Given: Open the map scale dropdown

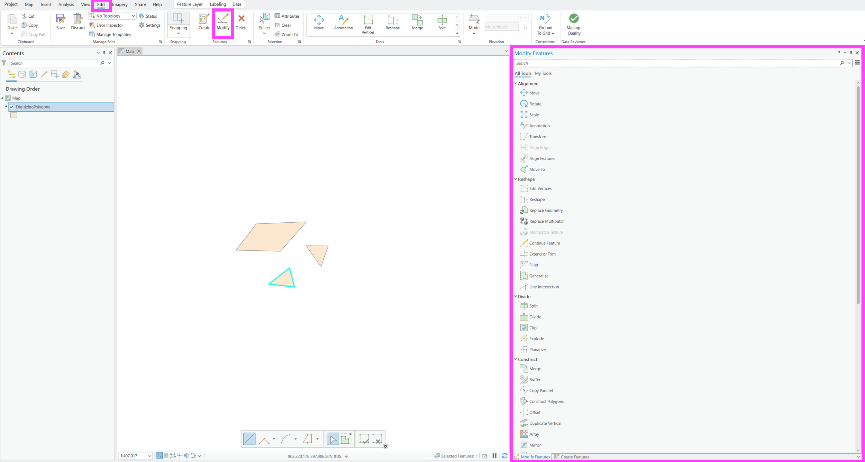Looking at the screenshot, I should click(149, 456).
